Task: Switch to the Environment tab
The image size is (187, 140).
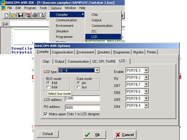Action: (85, 52)
